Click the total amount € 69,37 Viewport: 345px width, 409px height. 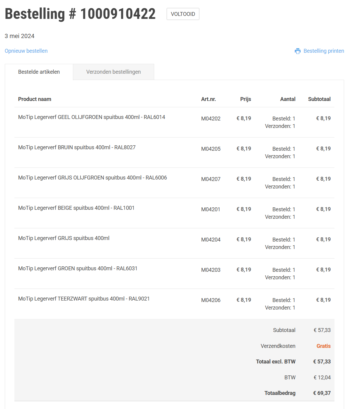322,393
